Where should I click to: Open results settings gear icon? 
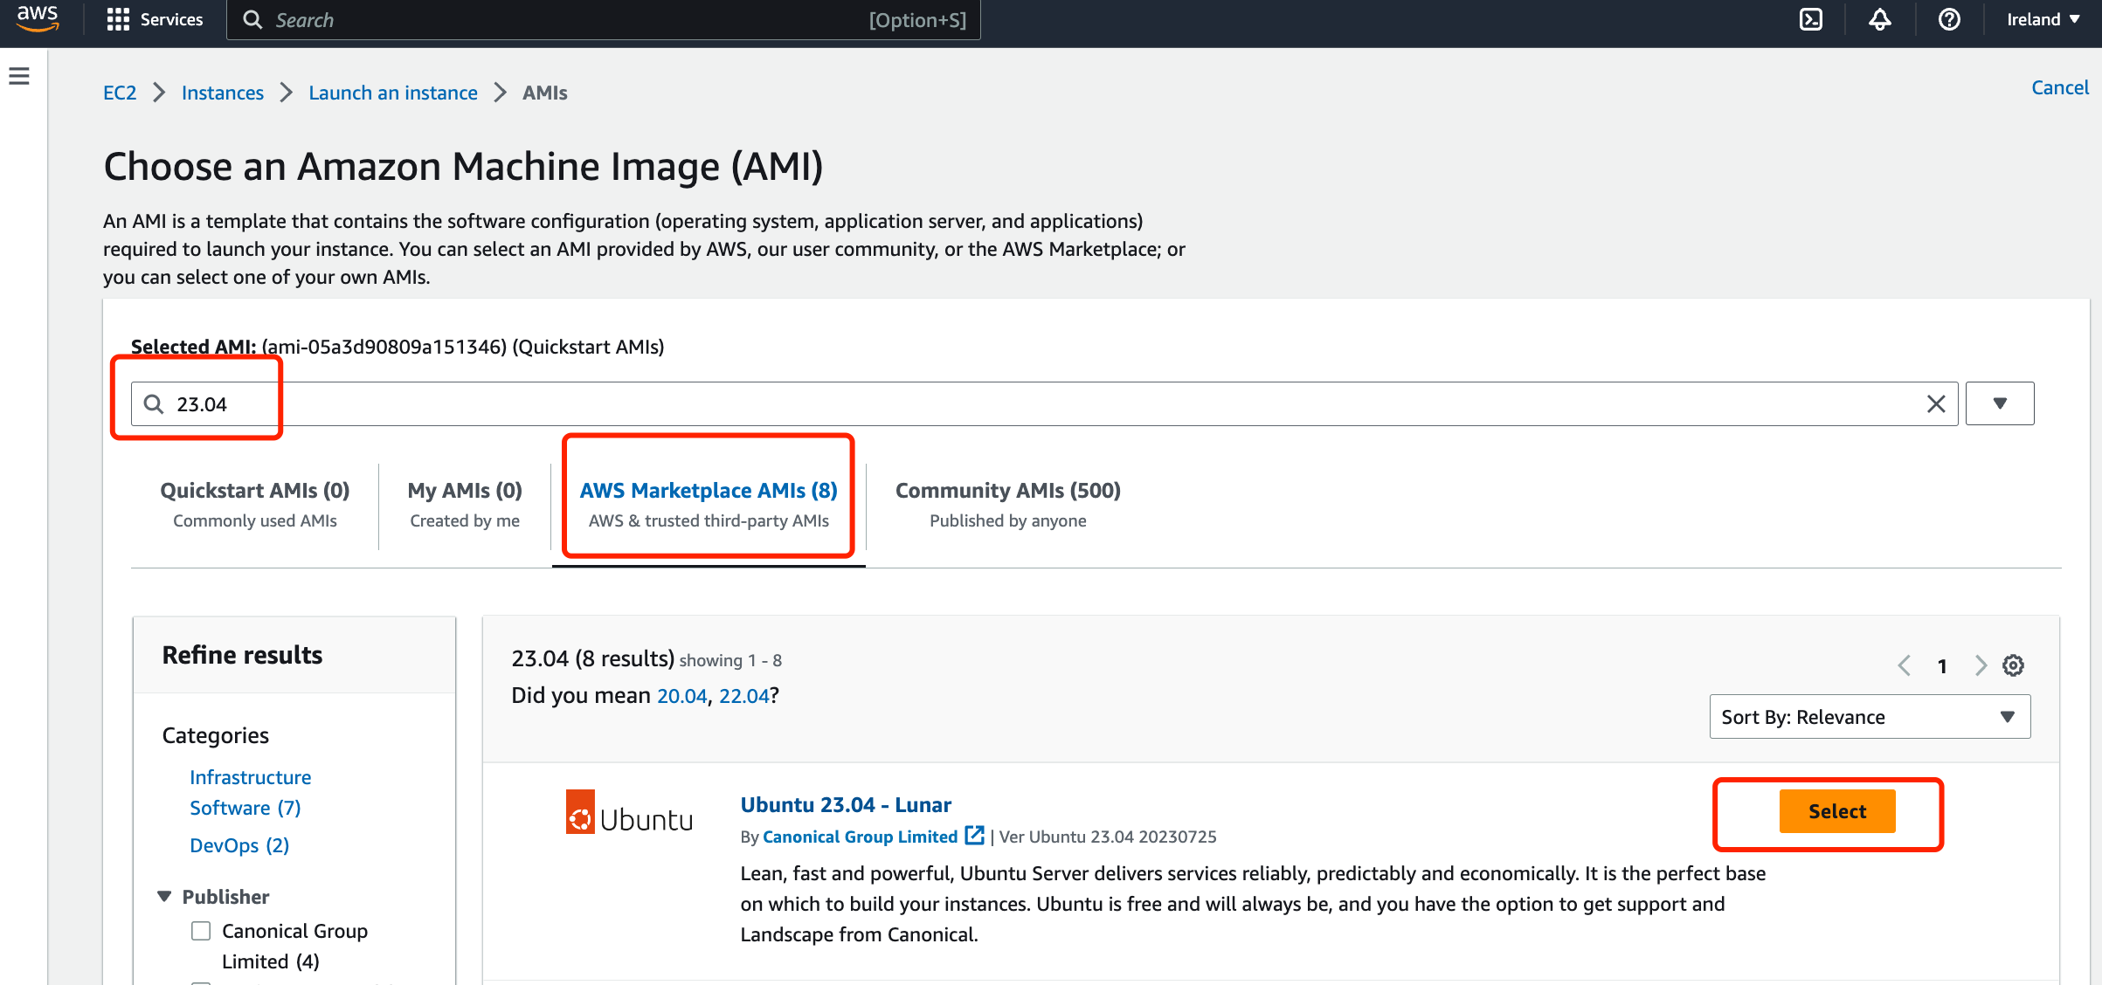click(2014, 665)
